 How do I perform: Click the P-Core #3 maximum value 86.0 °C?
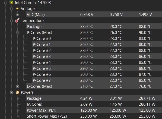click(x=145, y=57)
